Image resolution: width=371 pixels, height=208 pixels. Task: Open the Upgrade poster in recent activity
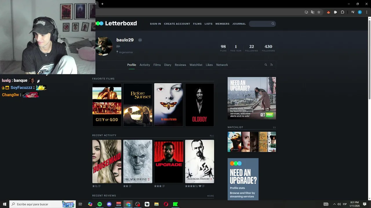(169, 161)
